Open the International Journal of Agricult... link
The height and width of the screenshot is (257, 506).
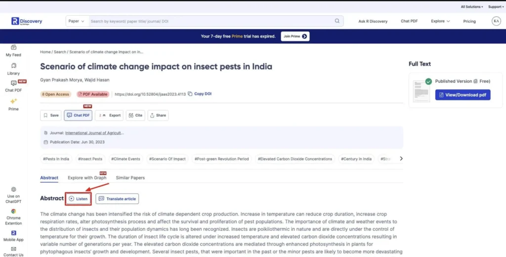click(94, 133)
